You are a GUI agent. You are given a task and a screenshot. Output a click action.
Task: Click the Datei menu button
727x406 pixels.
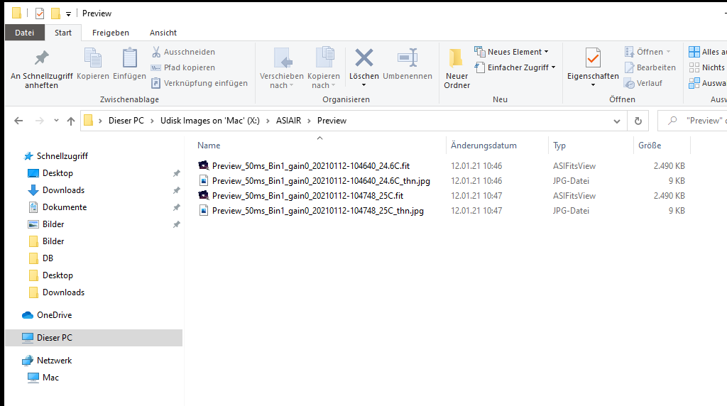point(25,33)
